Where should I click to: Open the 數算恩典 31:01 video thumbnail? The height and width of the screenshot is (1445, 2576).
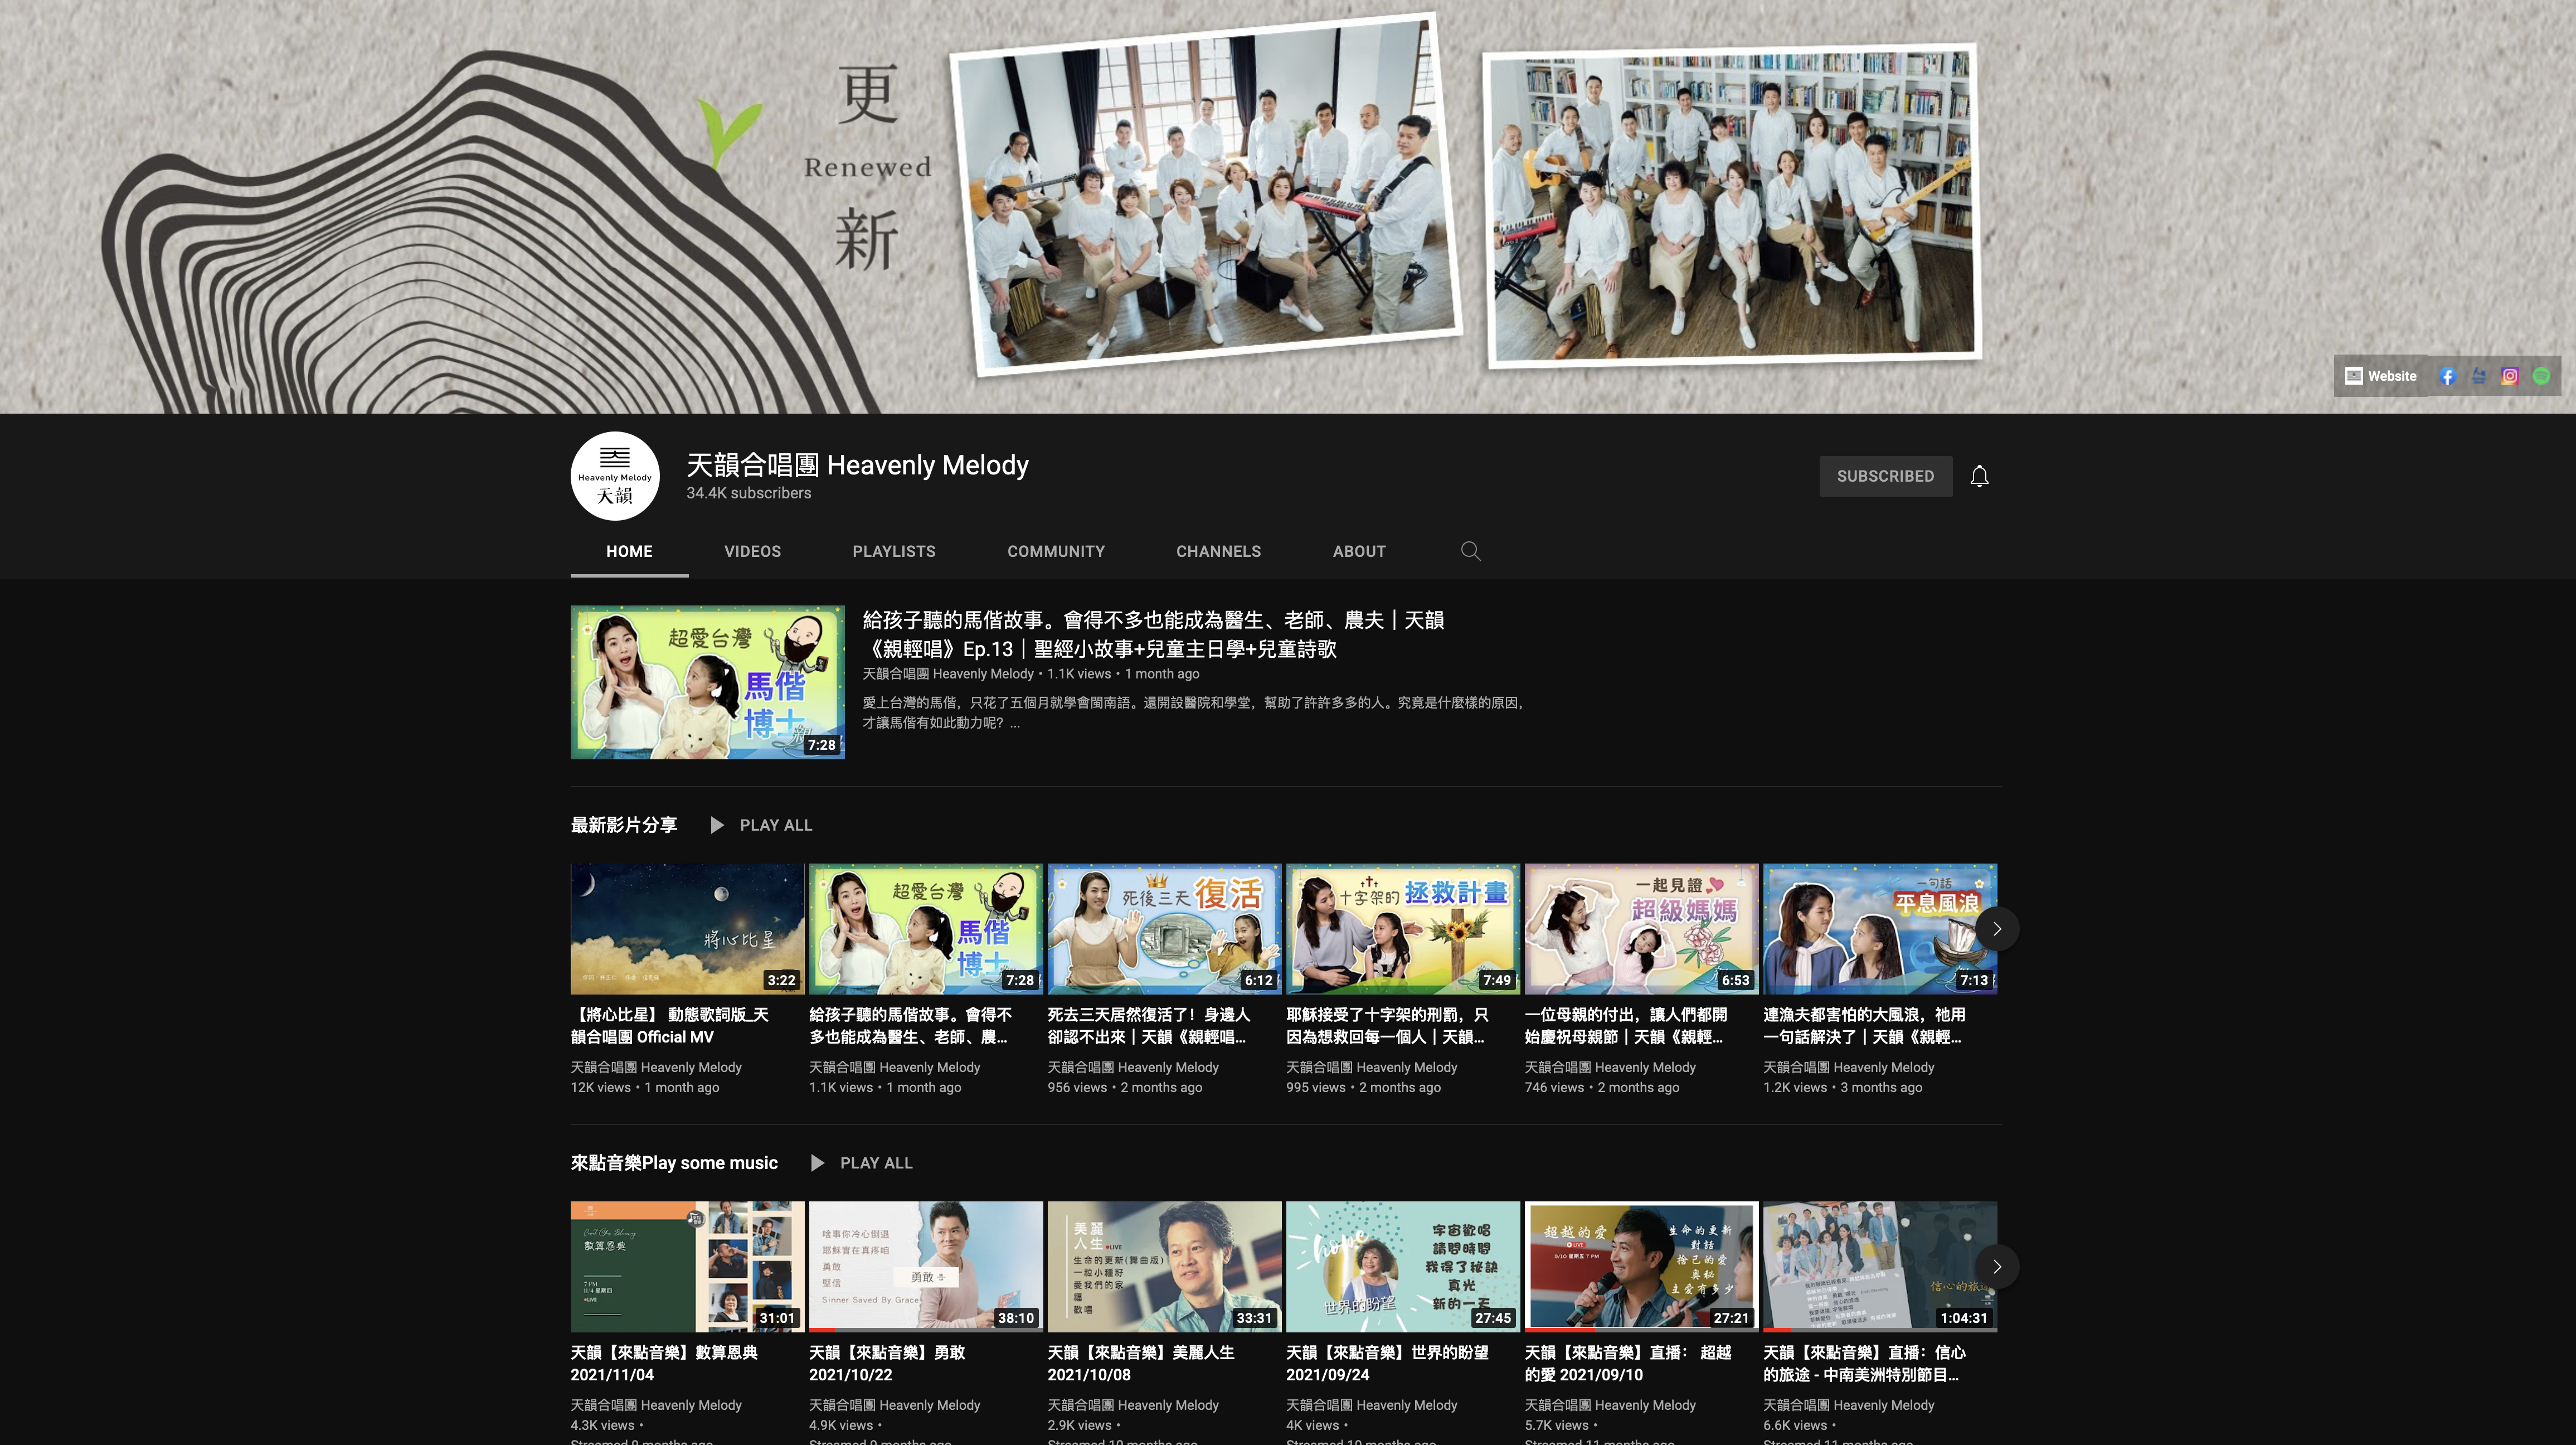click(x=687, y=1266)
